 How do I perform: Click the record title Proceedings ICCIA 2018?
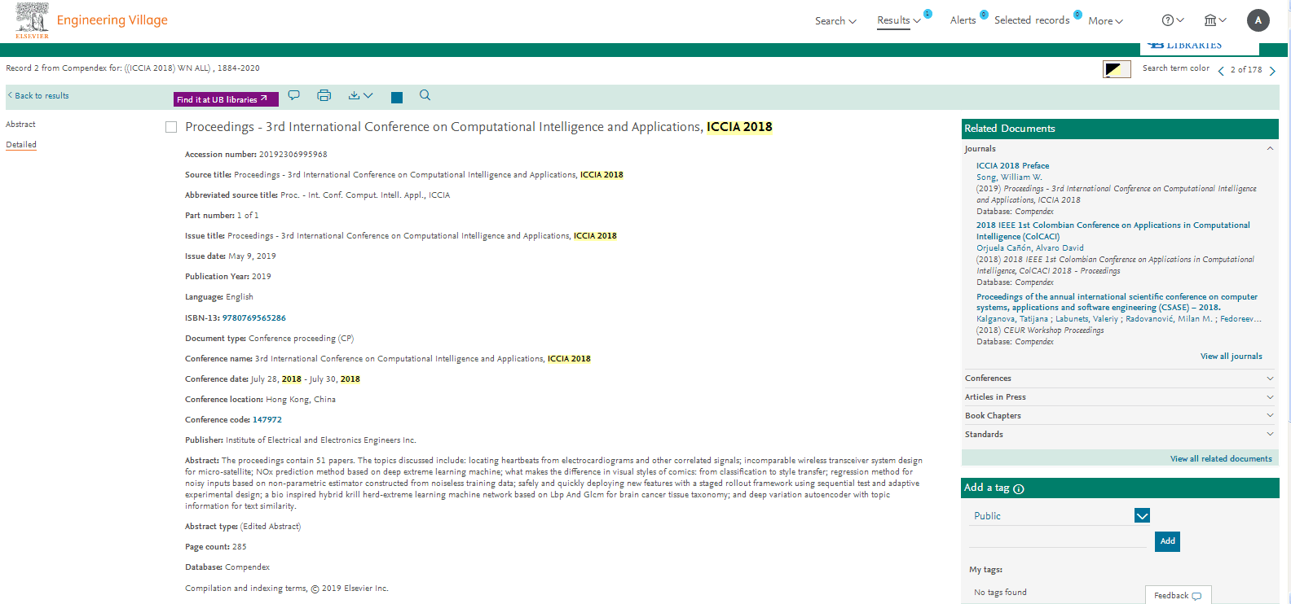(478, 127)
